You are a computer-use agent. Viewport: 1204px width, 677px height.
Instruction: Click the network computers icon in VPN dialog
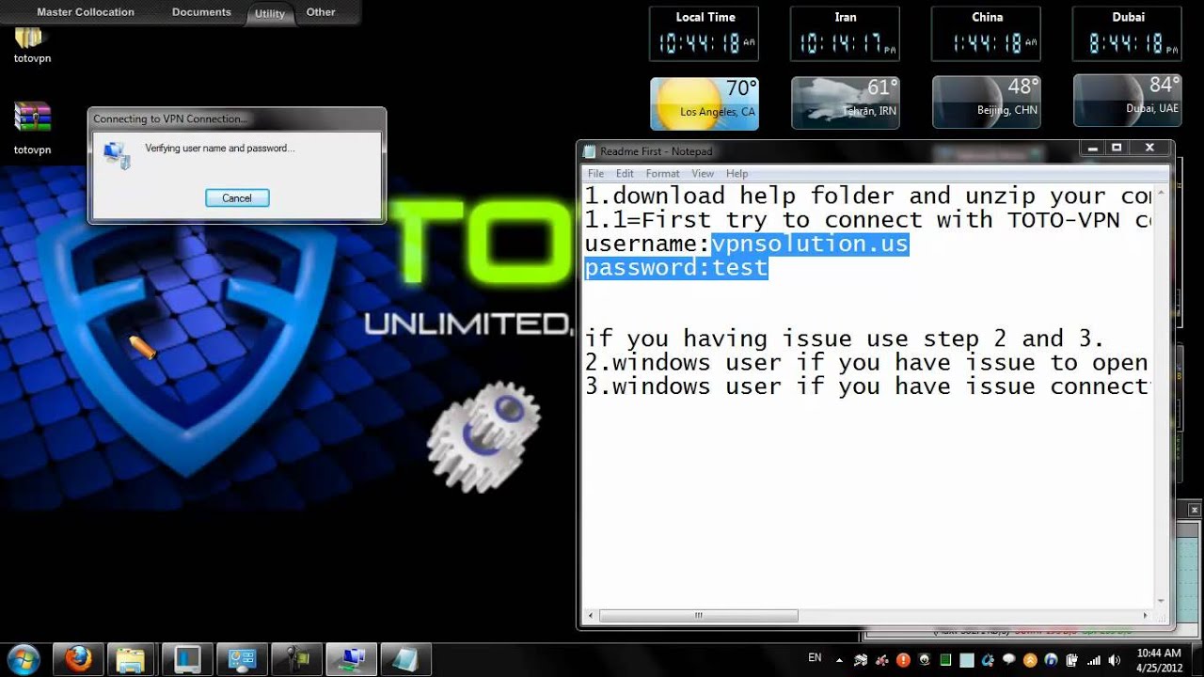(118, 154)
